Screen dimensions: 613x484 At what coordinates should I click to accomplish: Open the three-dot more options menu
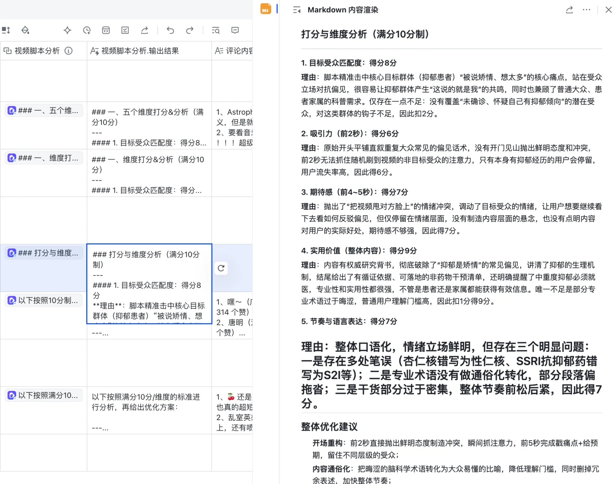tap(587, 10)
